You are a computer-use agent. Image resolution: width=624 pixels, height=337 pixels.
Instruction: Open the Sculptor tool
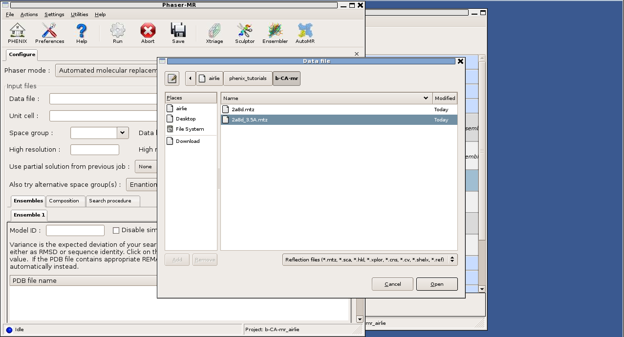pyautogui.click(x=245, y=33)
